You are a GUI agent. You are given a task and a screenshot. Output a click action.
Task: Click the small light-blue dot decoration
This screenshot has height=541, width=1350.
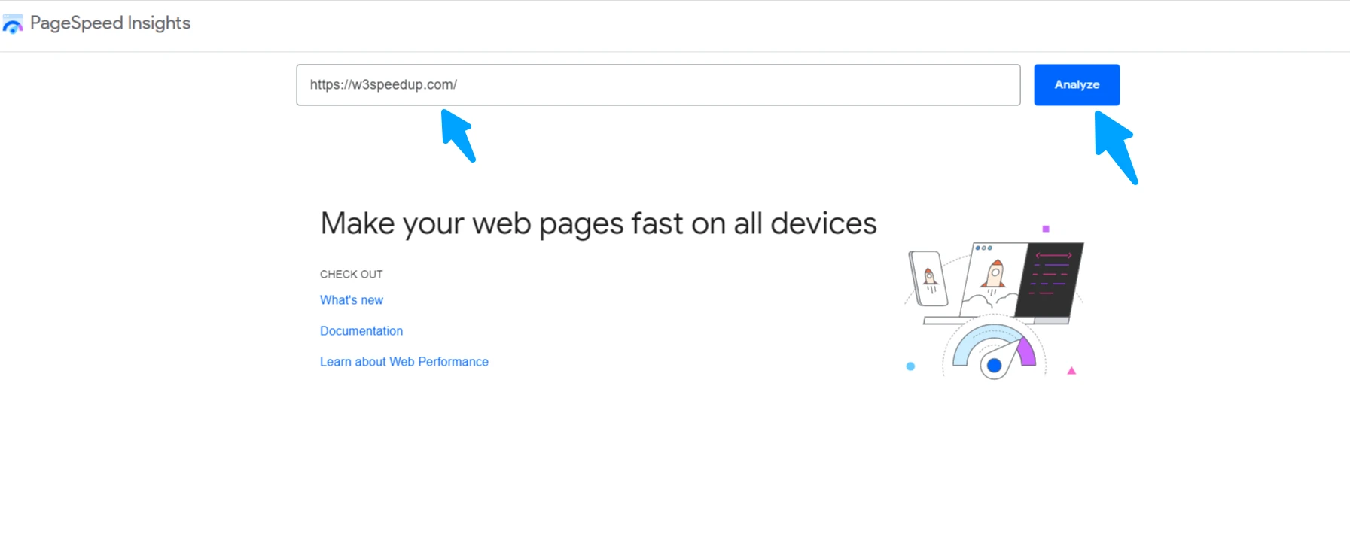pyautogui.click(x=910, y=366)
